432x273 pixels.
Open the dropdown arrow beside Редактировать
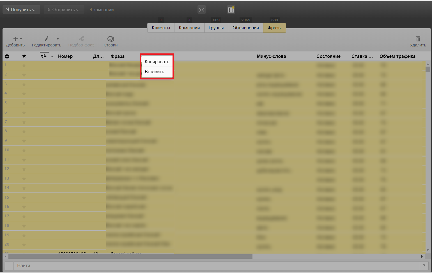point(58,39)
